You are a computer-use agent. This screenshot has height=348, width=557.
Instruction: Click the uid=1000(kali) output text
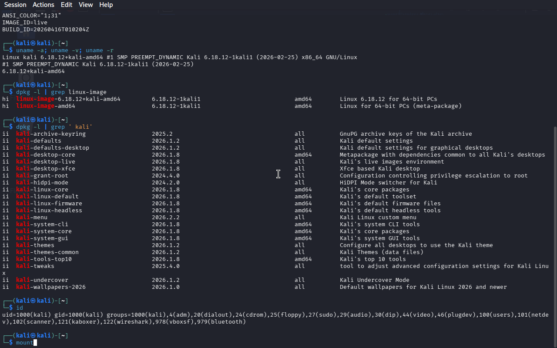[27, 315]
